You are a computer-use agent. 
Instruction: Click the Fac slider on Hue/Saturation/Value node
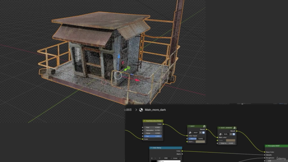(x=153, y=136)
